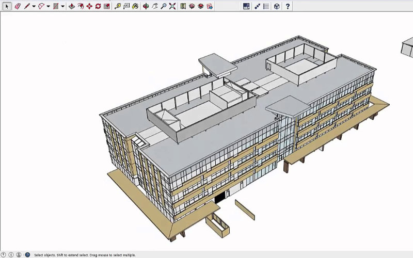This screenshot has height=258, width=413.
Task: Click the question mark help icon in toolbar
Action: [288, 6]
